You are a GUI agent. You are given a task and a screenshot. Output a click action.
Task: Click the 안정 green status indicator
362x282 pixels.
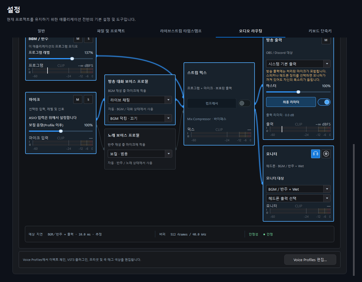click(x=268, y=234)
